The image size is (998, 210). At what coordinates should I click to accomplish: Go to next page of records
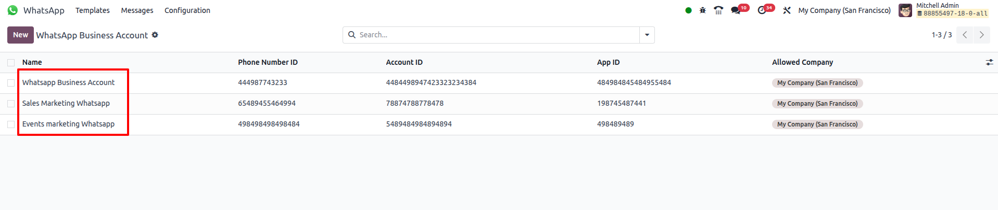click(x=981, y=35)
